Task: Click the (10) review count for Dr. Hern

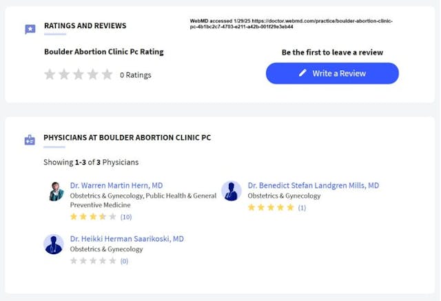Action: [x=126, y=217]
